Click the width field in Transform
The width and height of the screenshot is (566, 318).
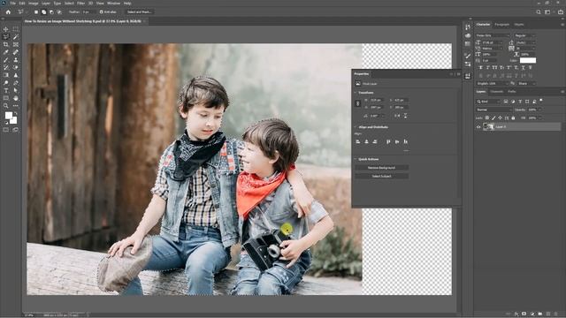pyautogui.click(x=376, y=100)
